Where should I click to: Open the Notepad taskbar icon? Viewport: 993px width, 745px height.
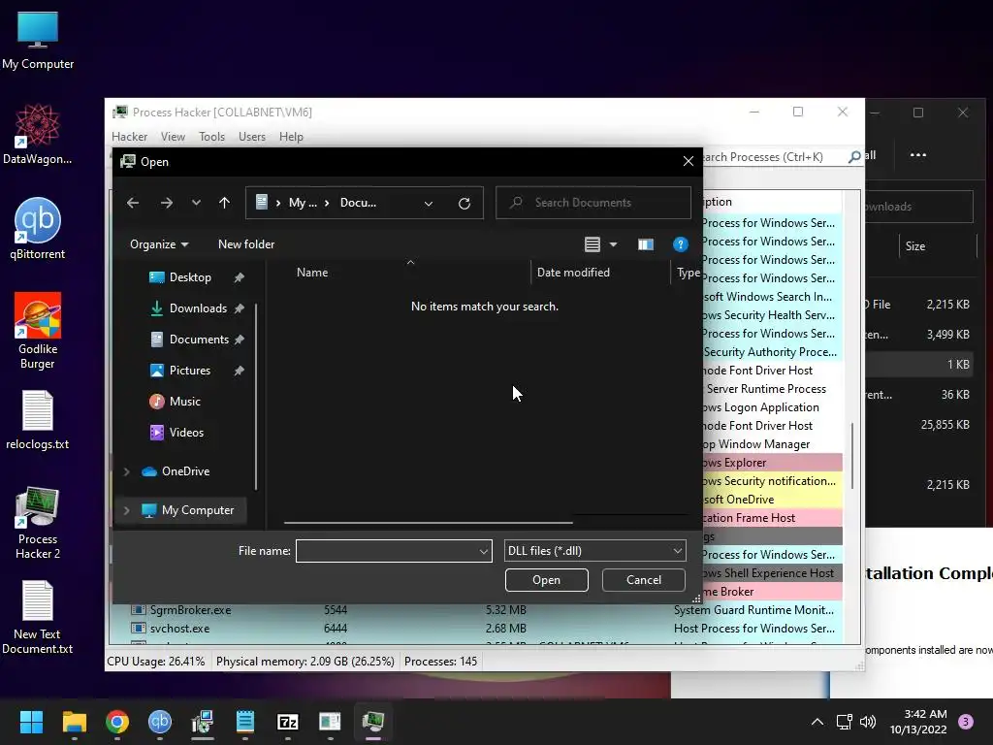click(x=245, y=722)
